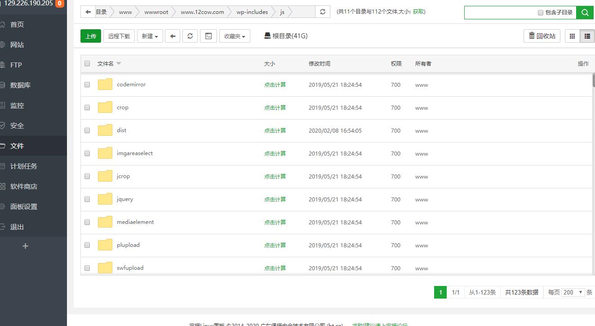595x326 pixels.
Task: Check the mediaelement row checkbox
Action: point(87,222)
